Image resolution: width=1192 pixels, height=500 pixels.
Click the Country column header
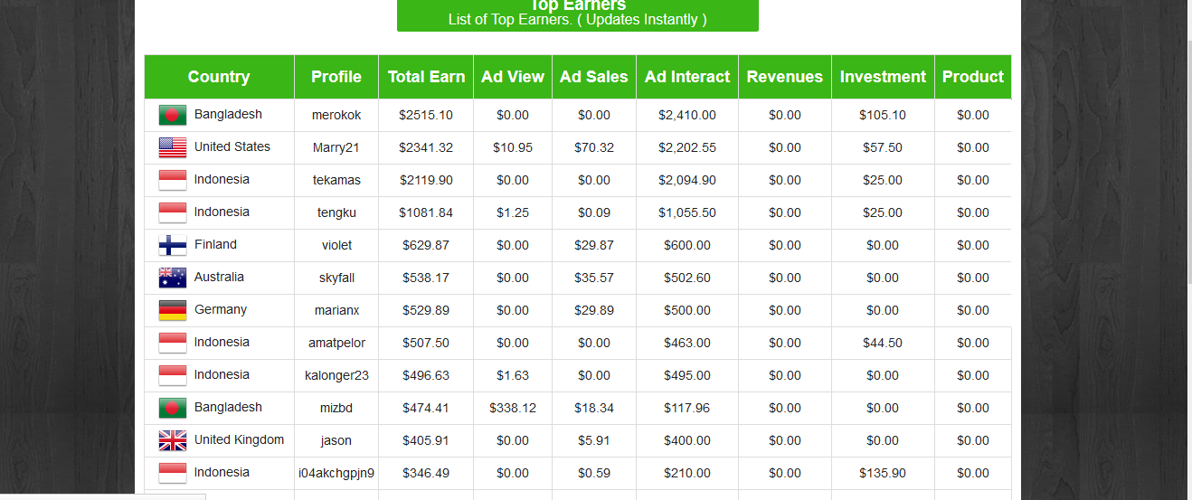tap(219, 77)
